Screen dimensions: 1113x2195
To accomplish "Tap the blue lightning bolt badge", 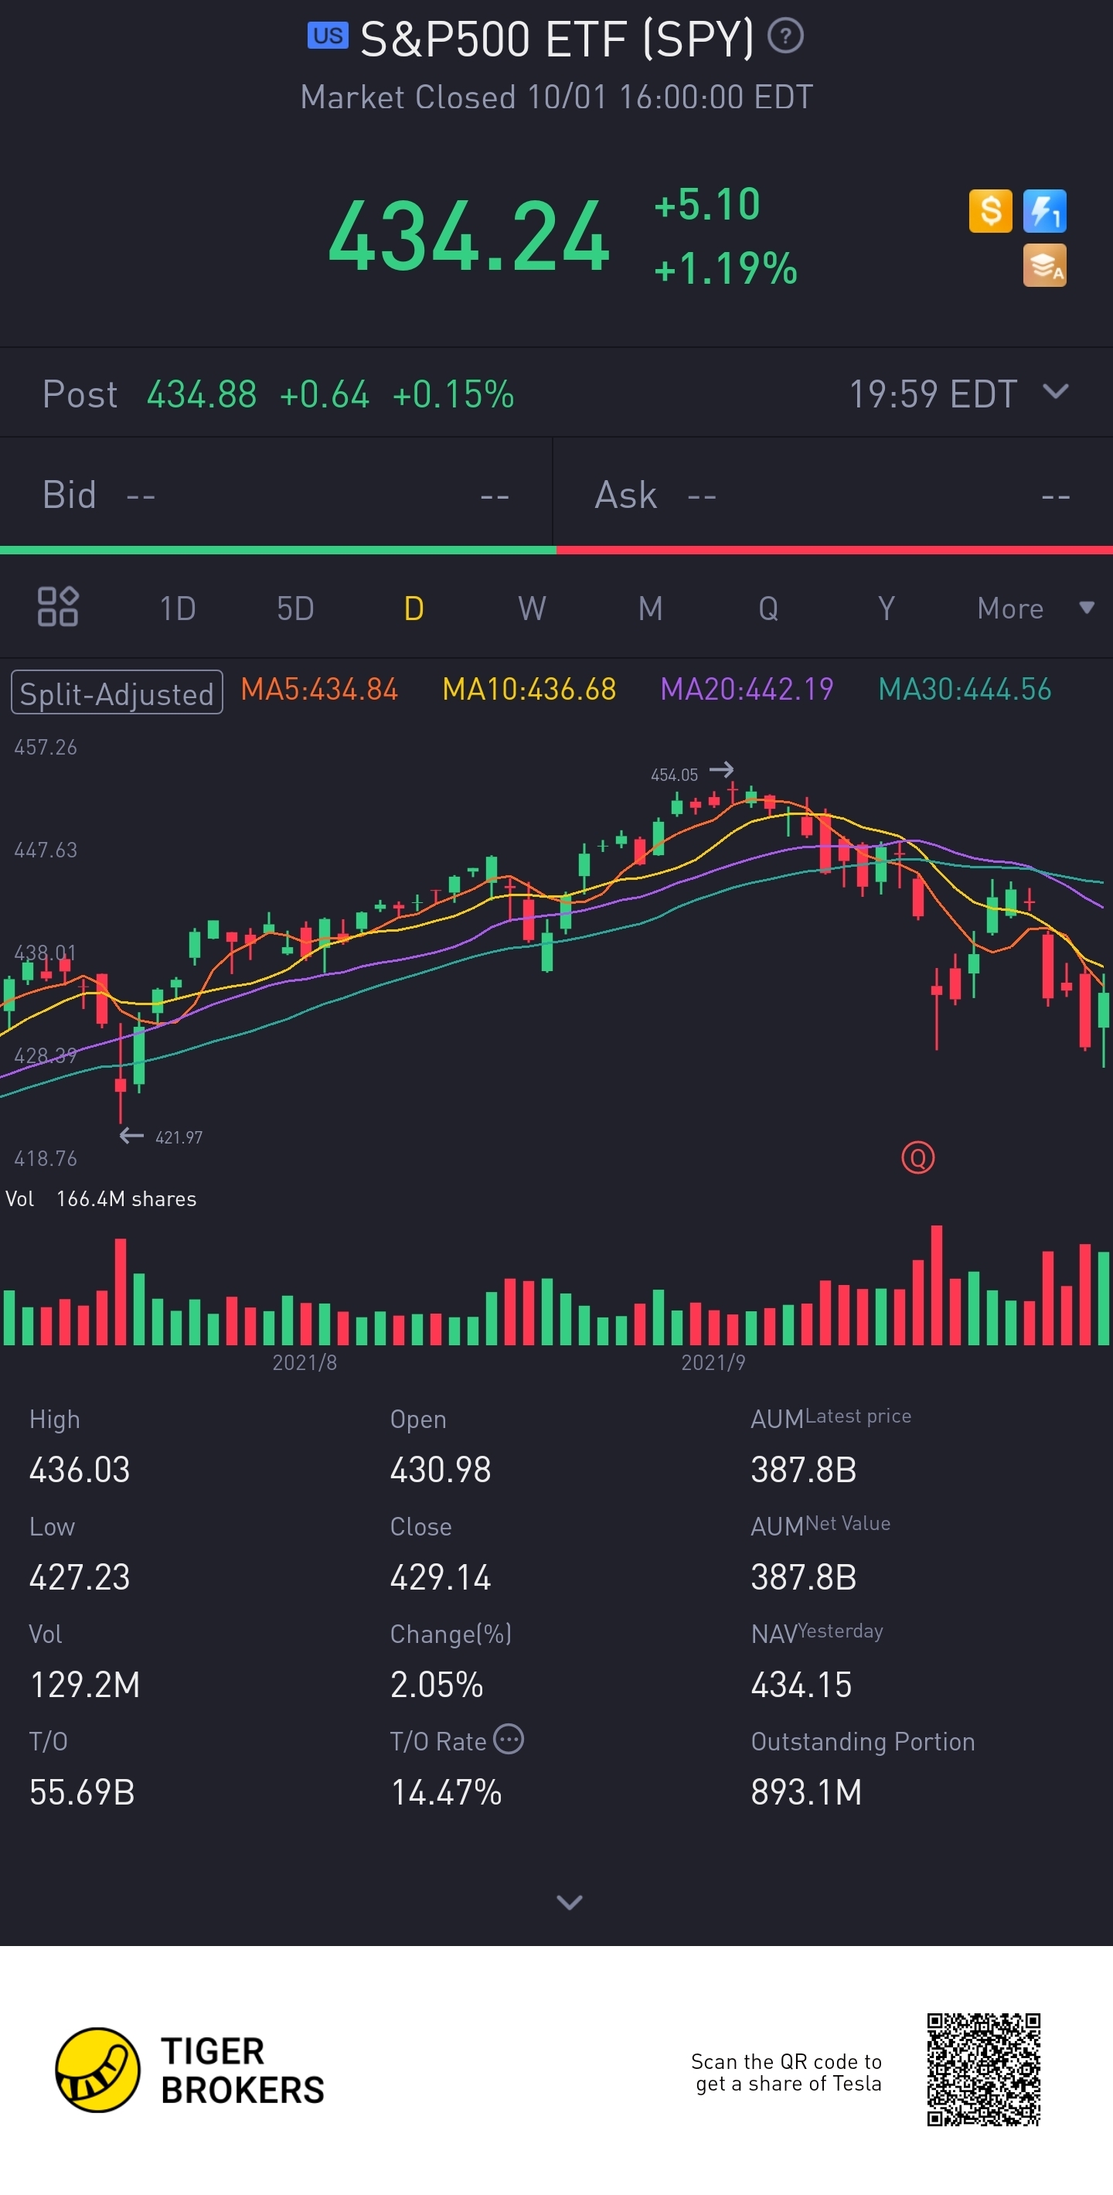I will [1044, 210].
